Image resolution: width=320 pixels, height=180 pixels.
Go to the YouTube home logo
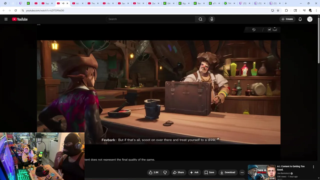pyautogui.click(x=20, y=19)
